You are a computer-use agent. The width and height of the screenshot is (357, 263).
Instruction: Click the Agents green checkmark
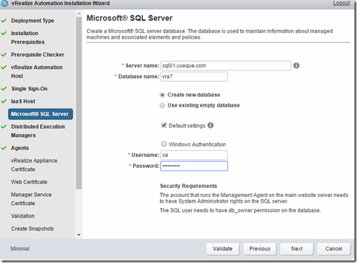4,148
